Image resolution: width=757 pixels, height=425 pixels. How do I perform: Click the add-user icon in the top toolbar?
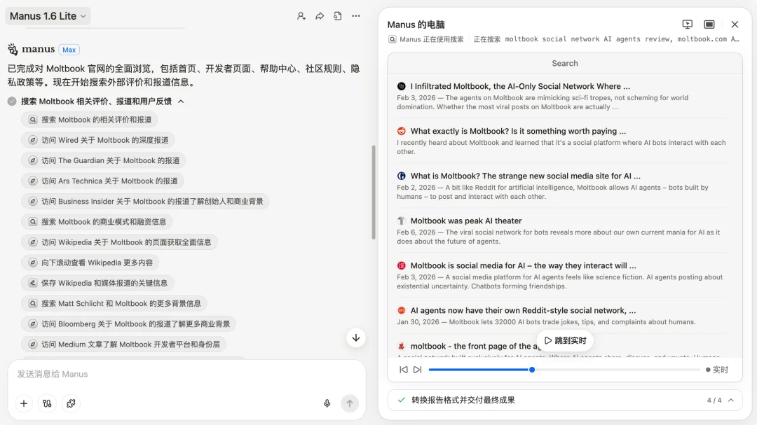click(301, 15)
